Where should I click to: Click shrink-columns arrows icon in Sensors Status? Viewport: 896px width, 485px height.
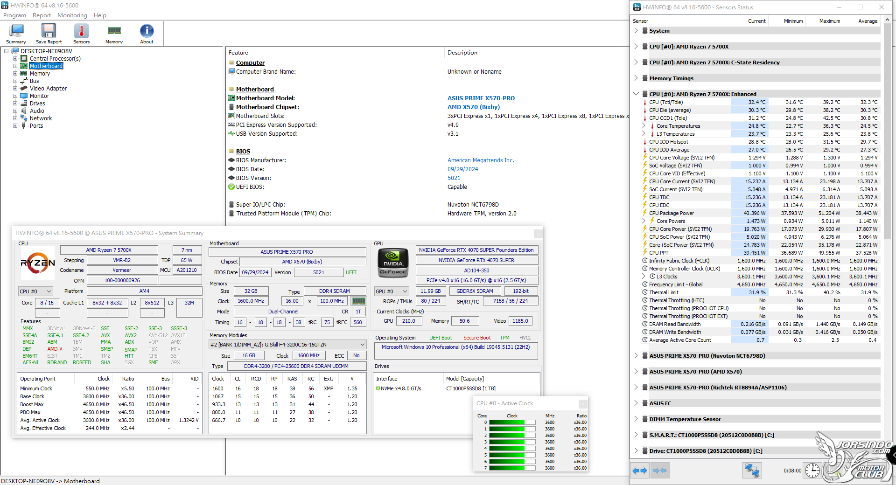660,471
